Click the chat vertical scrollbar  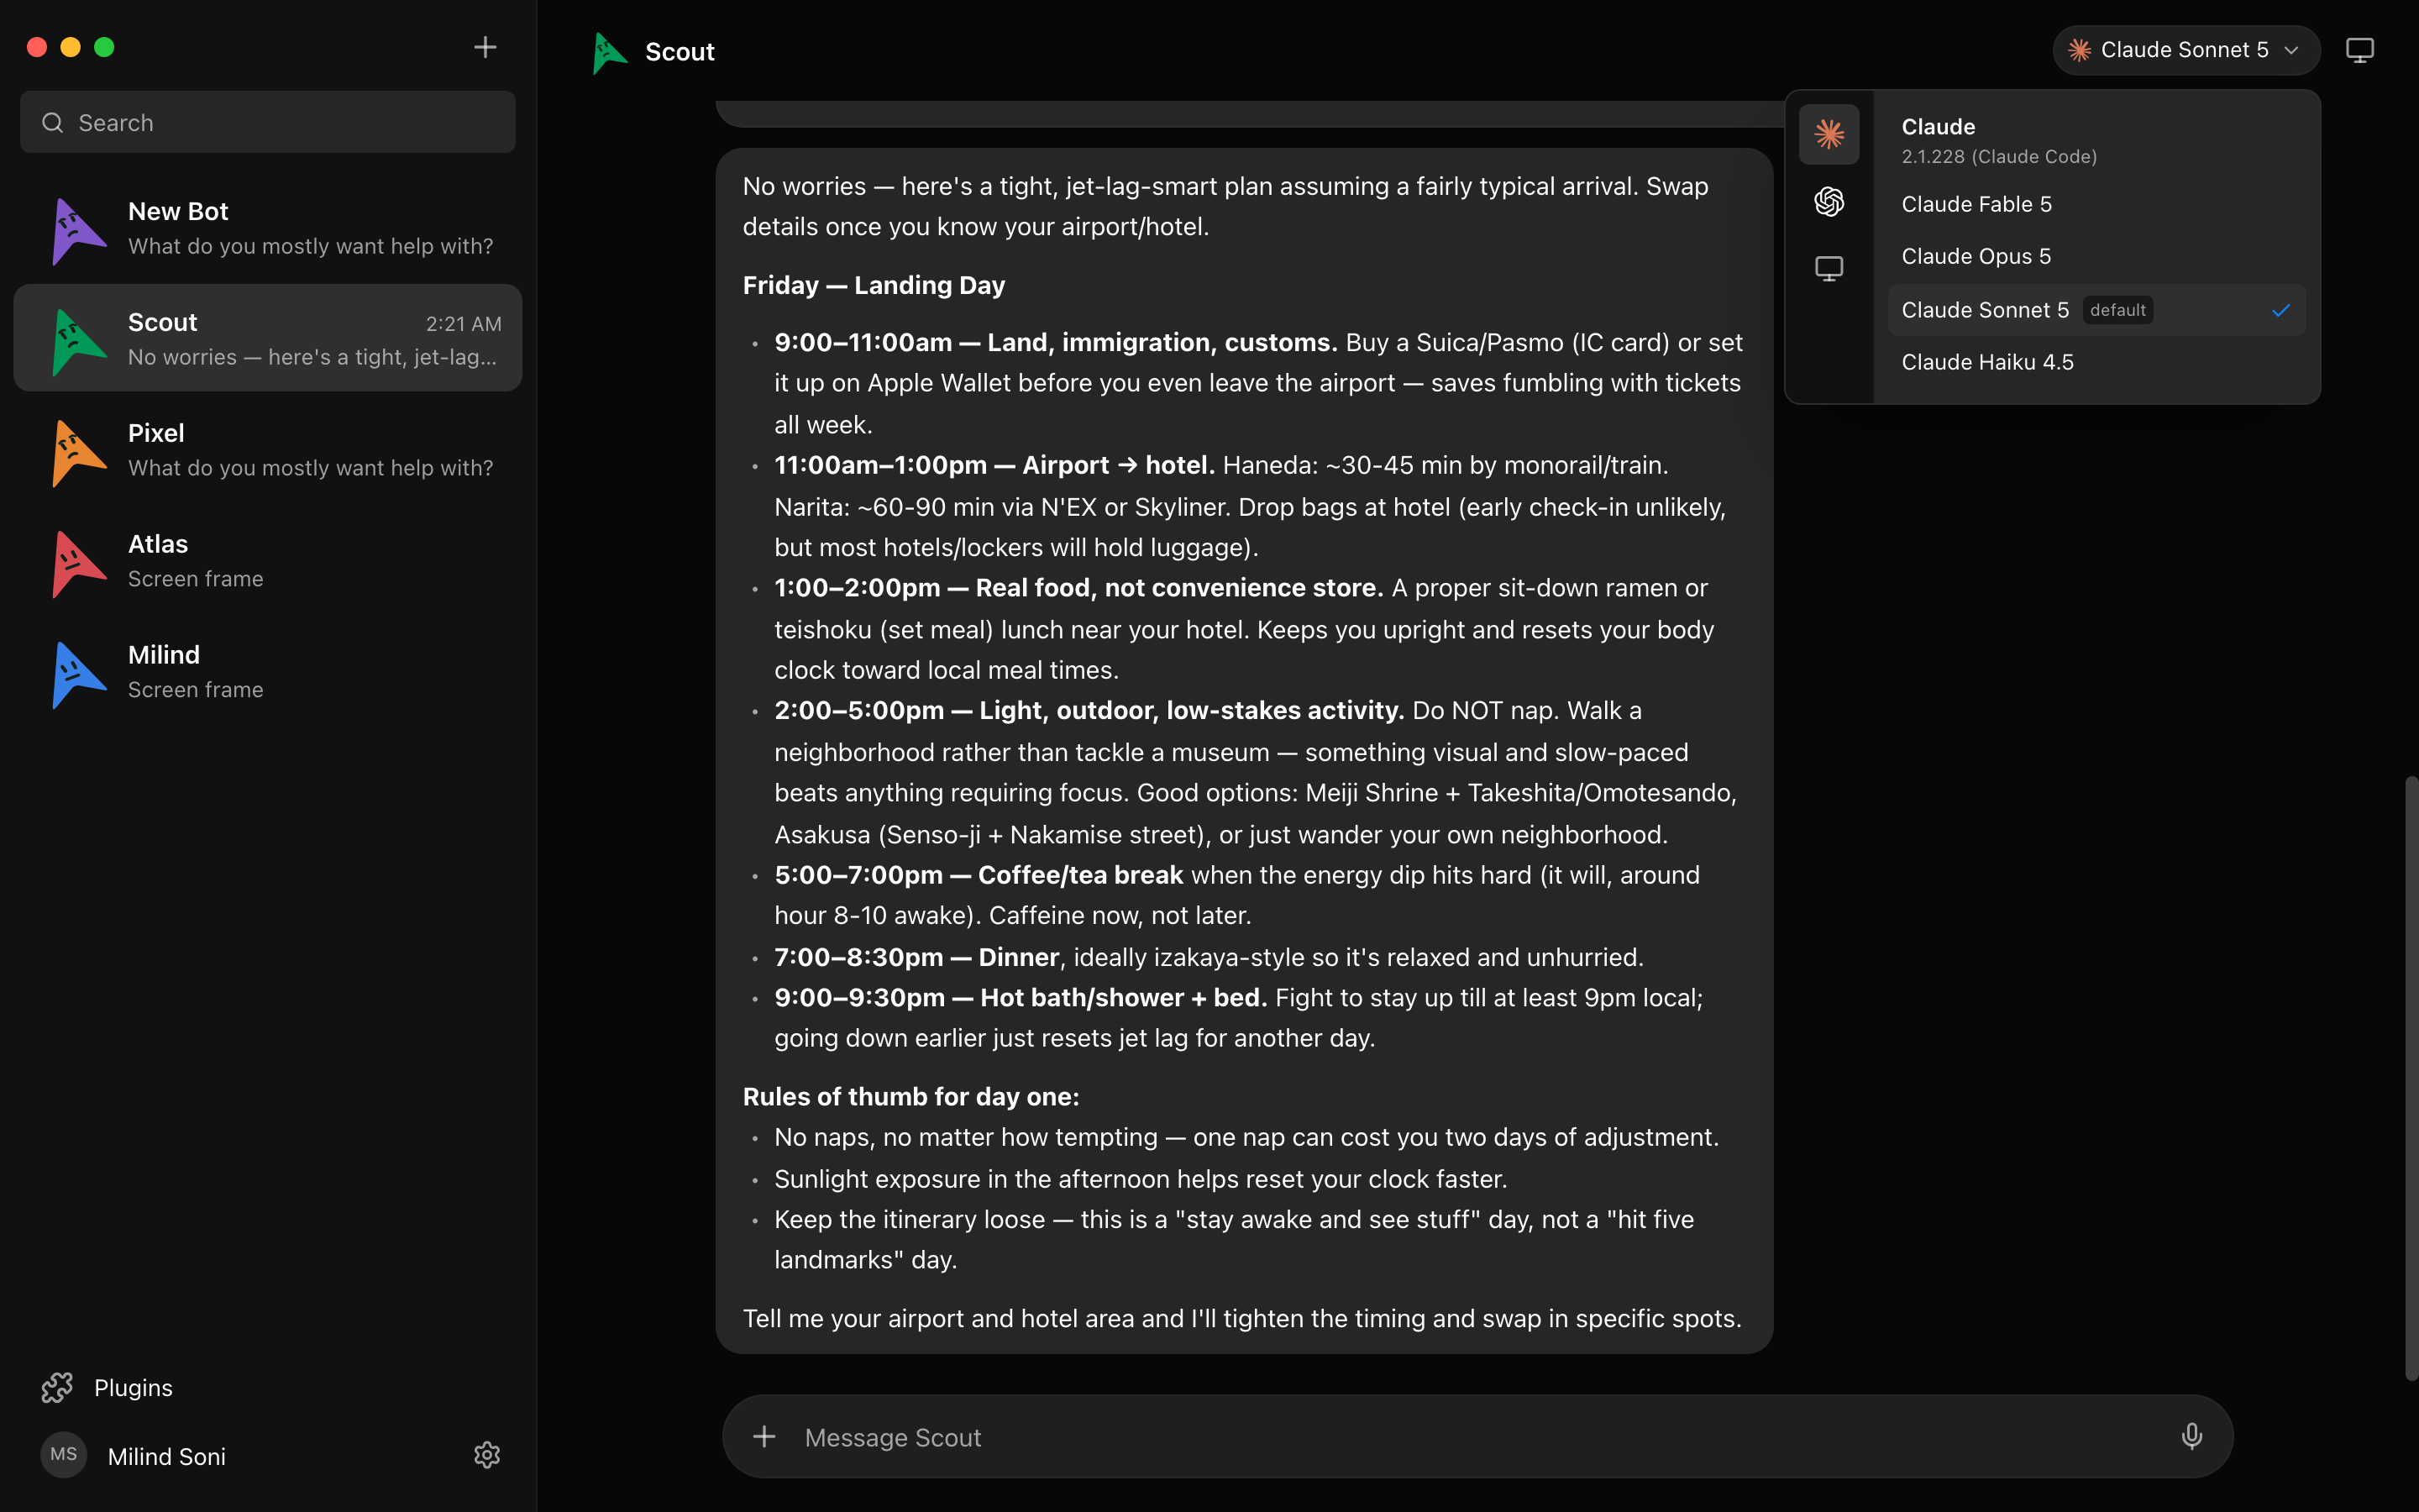(2410, 1078)
